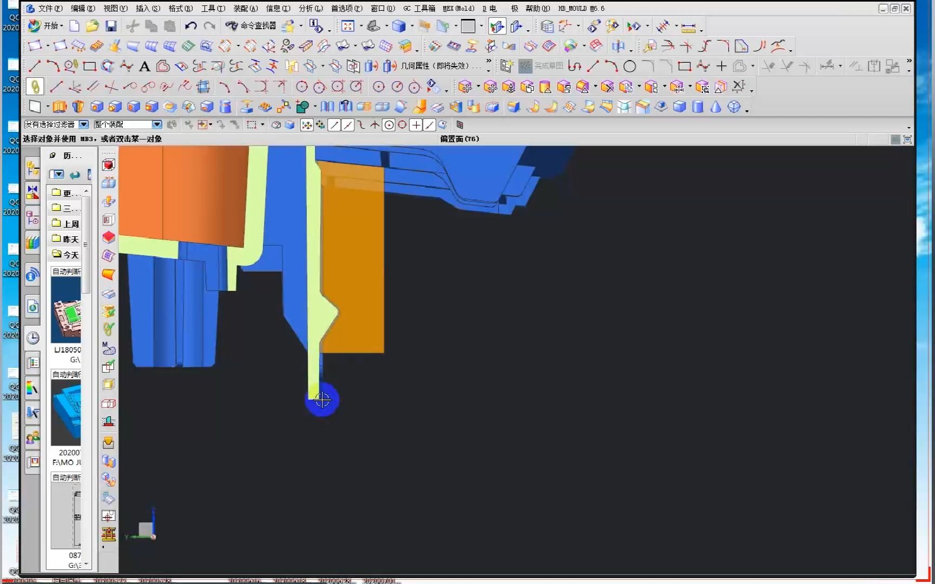Toggle the midpoint snap option
The height and width of the screenshot is (584, 935).
click(347, 125)
